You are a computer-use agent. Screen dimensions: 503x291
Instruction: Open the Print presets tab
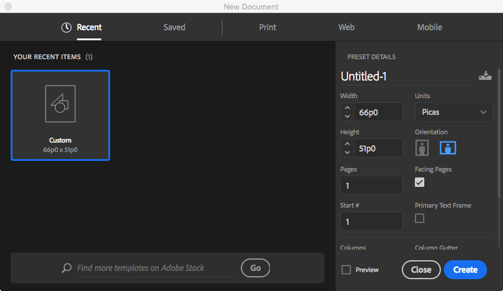pyautogui.click(x=267, y=27)
